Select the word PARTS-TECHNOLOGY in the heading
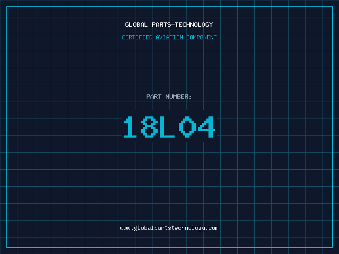The width and height of the screenshot is (339, 254). click(x=182, y=25)
